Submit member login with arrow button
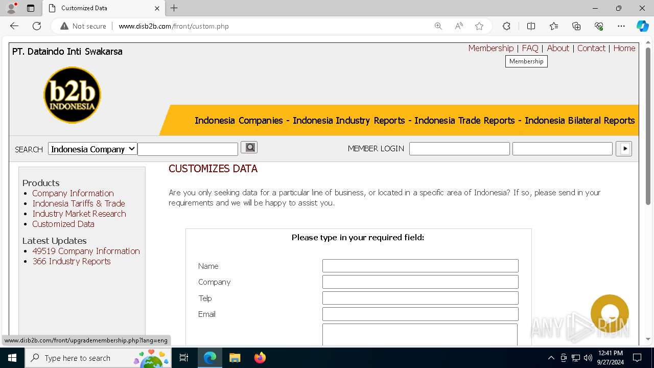Image resolution: width=654 pixels, height=368 pixels. point(624,149)
